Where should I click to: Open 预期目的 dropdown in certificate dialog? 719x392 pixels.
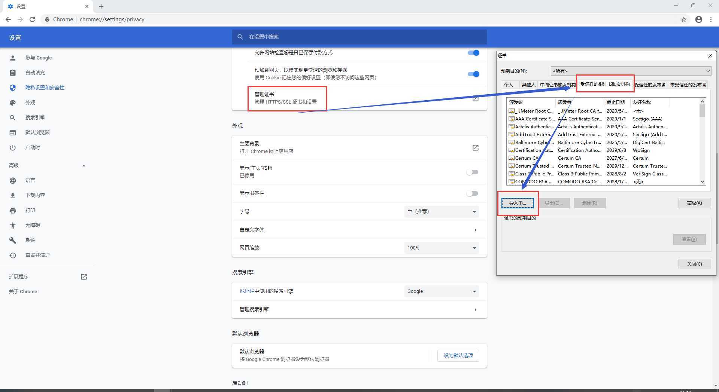pos(631,71)
